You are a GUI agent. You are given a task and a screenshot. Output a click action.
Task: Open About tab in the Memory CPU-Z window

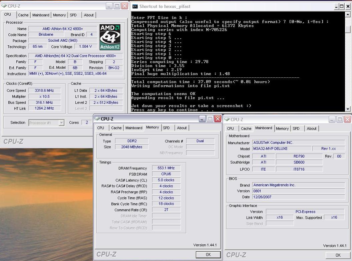[x=182, y=128]
